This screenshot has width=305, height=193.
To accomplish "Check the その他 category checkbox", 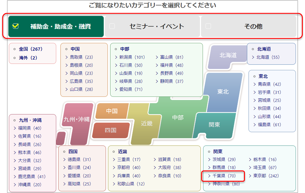I will click(x=208, y=26).
